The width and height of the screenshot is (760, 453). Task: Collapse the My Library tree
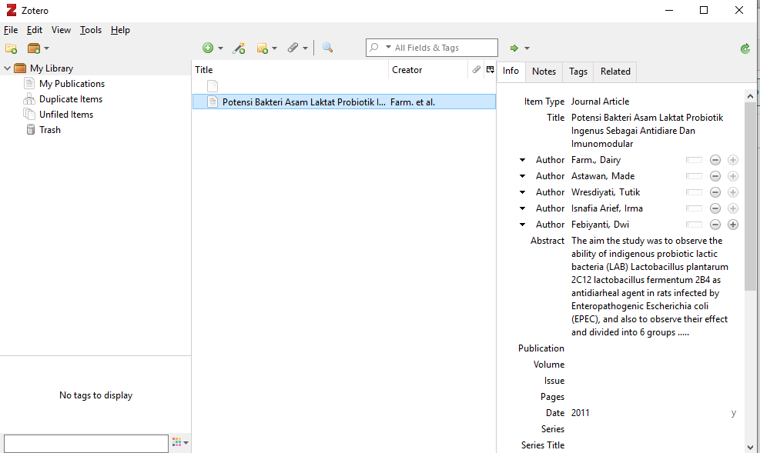8,68
